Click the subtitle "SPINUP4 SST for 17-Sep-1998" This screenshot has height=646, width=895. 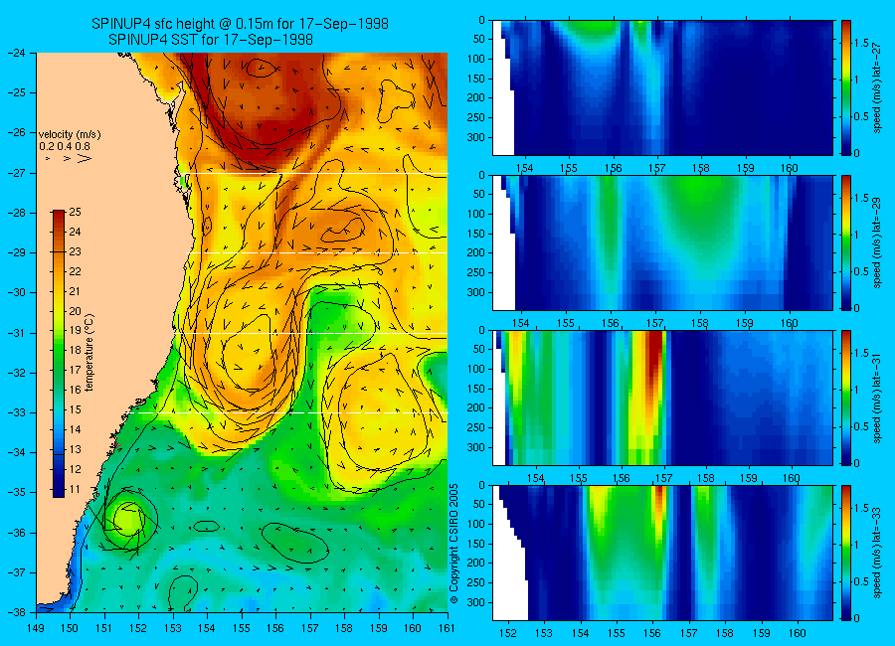point(211,40)
